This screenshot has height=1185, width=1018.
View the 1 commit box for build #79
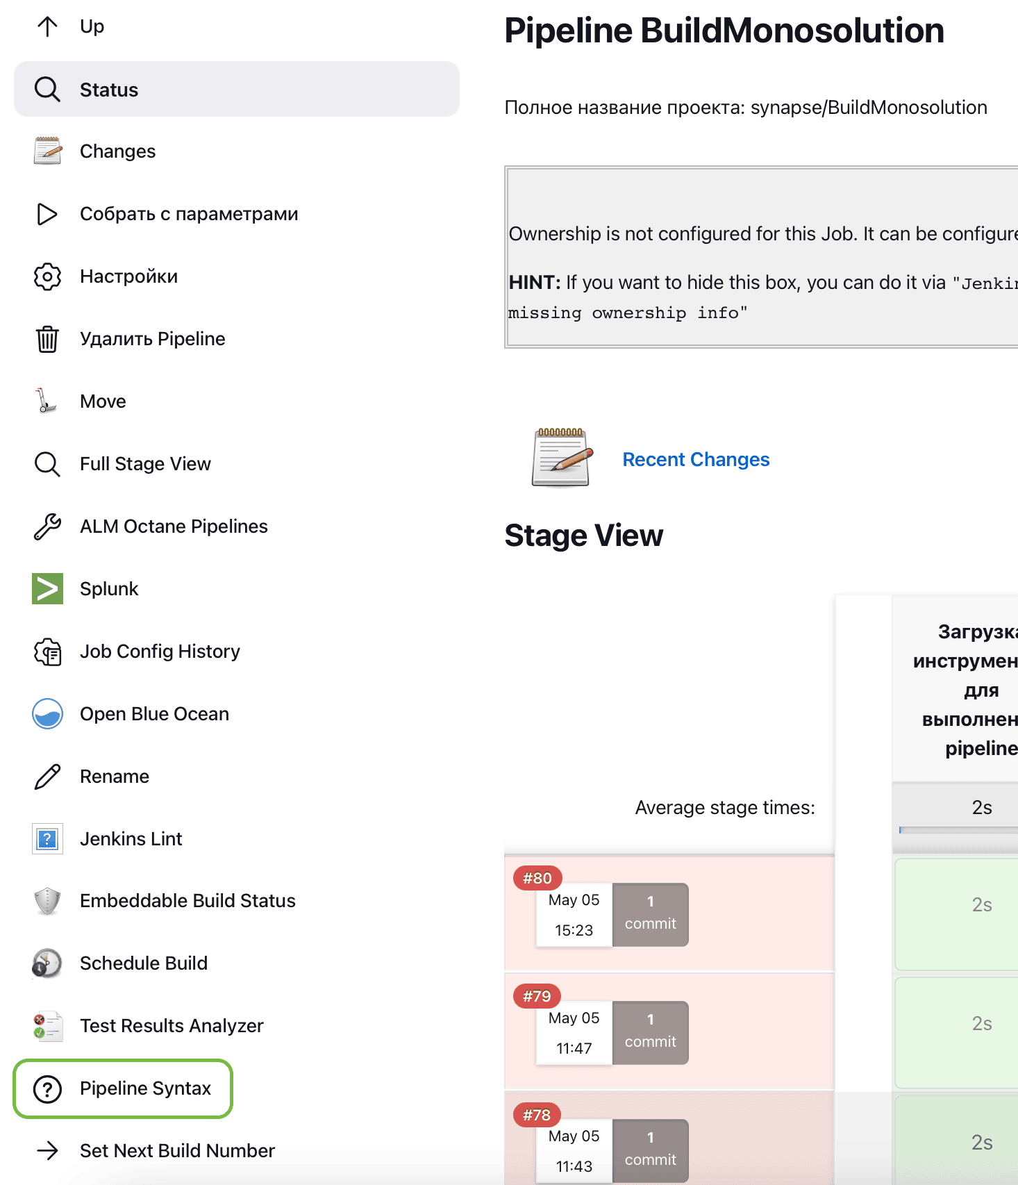650,1032
